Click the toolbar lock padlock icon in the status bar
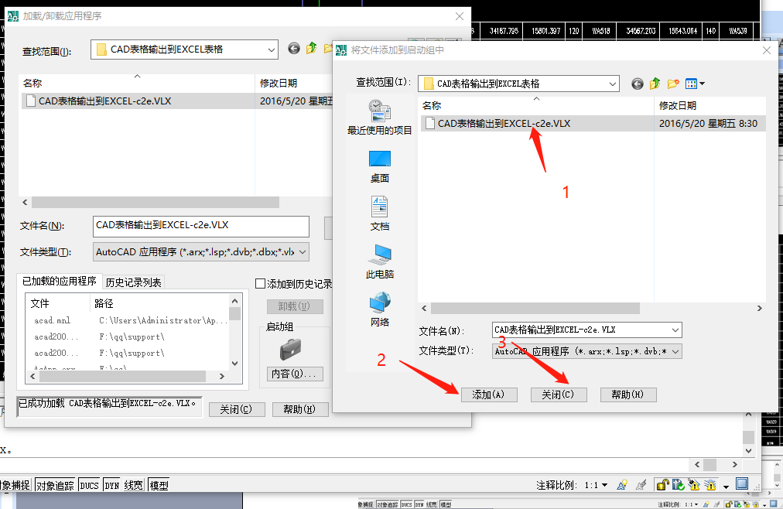The width and height of the screenshot is (783, 509). [662, 484]
